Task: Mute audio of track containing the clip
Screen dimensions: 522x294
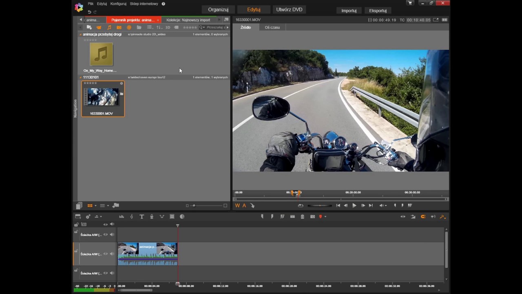Action: point(112,254)
